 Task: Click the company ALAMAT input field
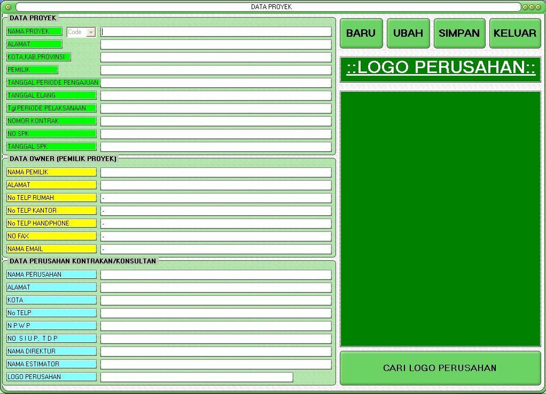coord(216,288)
